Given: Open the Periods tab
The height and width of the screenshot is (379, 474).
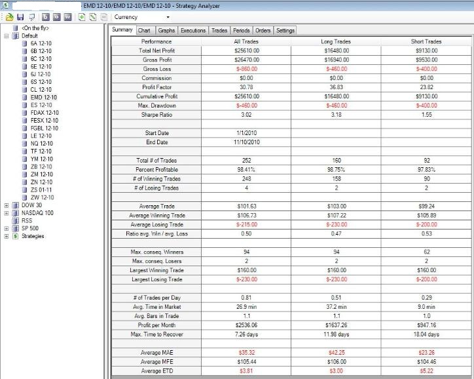Looking at the screenshot, I should click(242, 31).
